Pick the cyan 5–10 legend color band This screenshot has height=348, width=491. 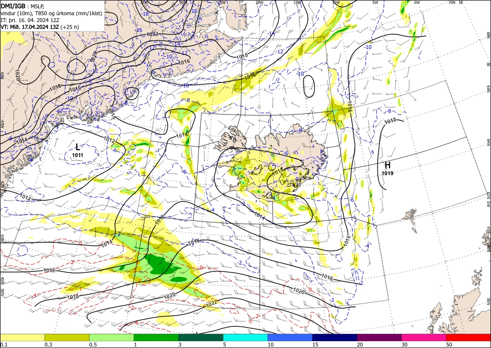[x=245, y=337]
